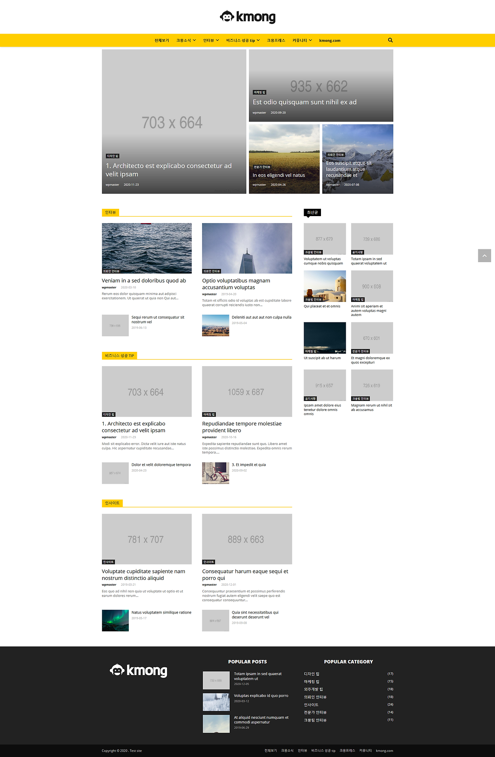This screenshot has width=495, height=757.
Task: Click the kmong logo in the header
Action: (x=247, y=17)
